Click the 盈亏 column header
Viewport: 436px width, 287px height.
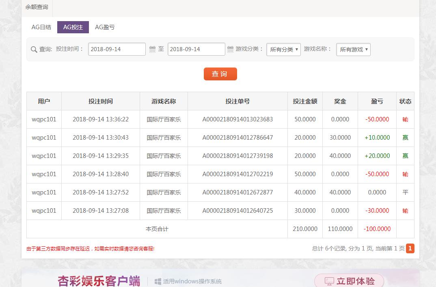[x=377, y=101]
